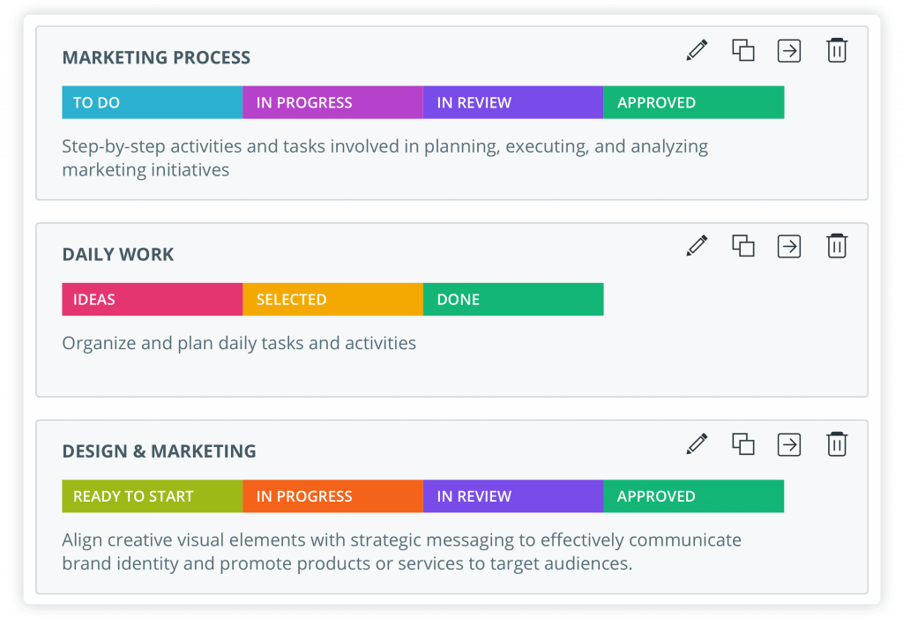Click the export arrow icon for Design & Marketing
Image resolution: width=903 pixels, height=618 pixels.
pyautogui.click(x=788, y=444)
